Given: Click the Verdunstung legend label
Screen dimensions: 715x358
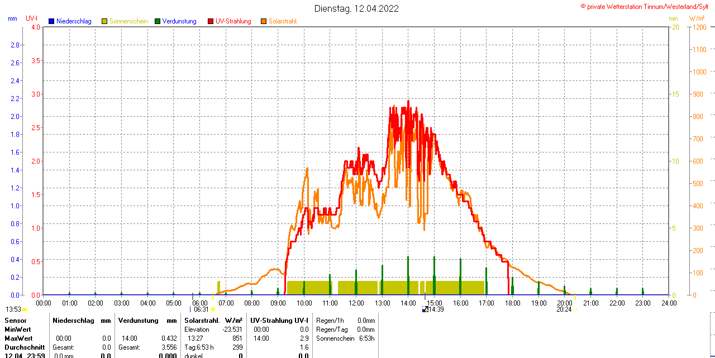Looking at the screenshot, I should point(179,21).
